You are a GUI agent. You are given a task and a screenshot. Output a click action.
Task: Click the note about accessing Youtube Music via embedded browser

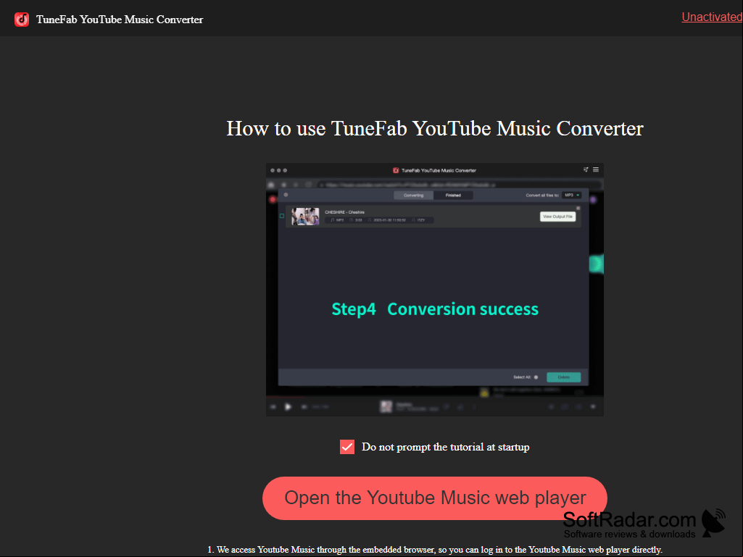point(434,550)
